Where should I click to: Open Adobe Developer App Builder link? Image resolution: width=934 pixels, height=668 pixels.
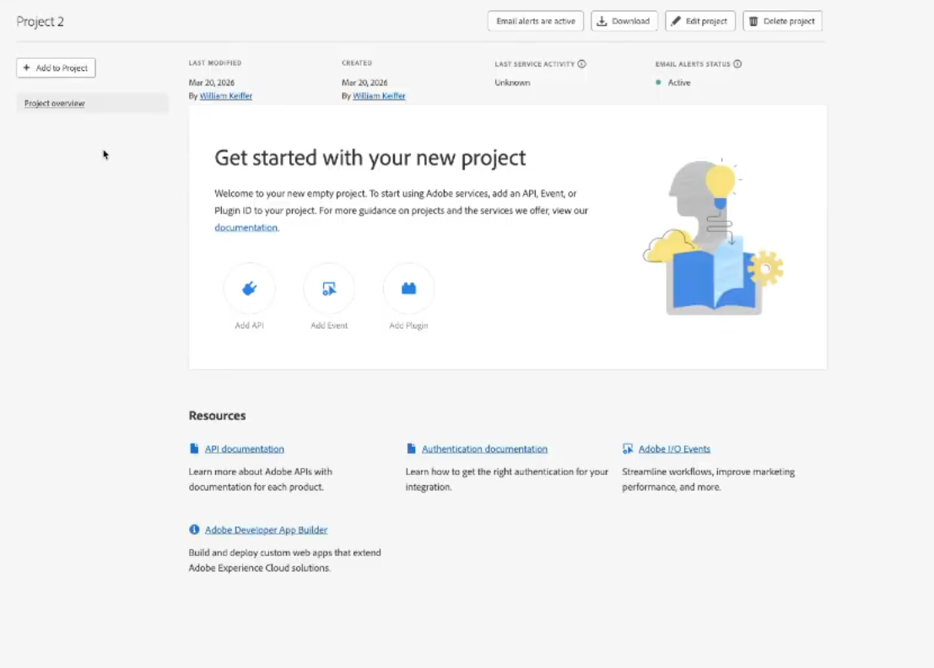[267, 530]
